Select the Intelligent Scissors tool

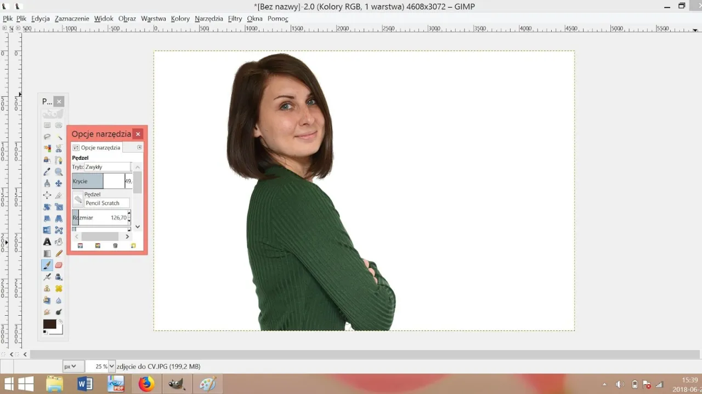(x=59, y=148)
